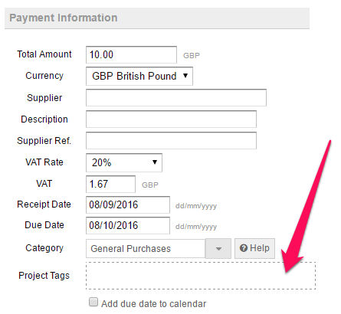Enable Add due date to calendar checkbox
Viewport: 341px width, 314px height.
(93, 302)
